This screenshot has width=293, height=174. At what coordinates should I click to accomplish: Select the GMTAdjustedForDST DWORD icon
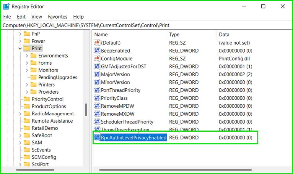(x=97, y=66)
